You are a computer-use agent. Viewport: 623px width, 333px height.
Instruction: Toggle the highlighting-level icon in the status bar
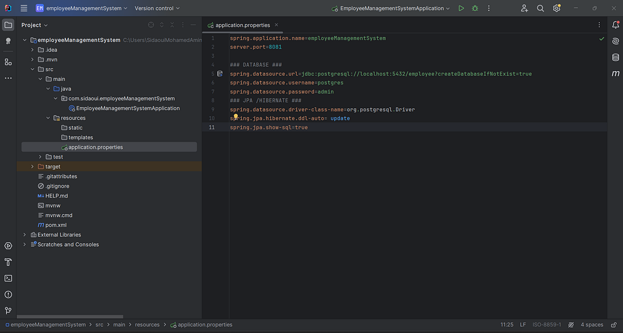pos(571,324)
